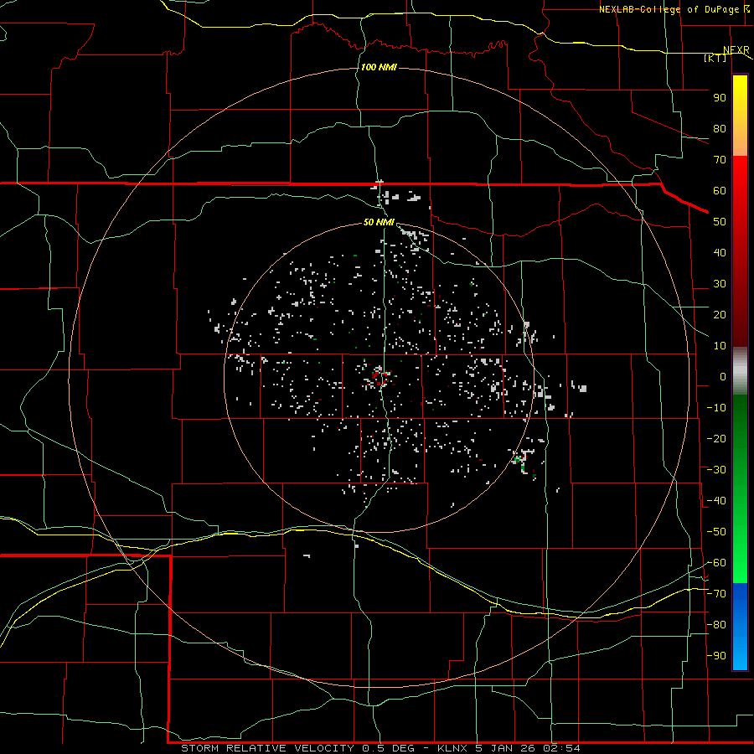Image resolution: width=754 pixels, height=754 pixels.
Task: Click the 40 value on velocity scale
Action: point(720,253)
